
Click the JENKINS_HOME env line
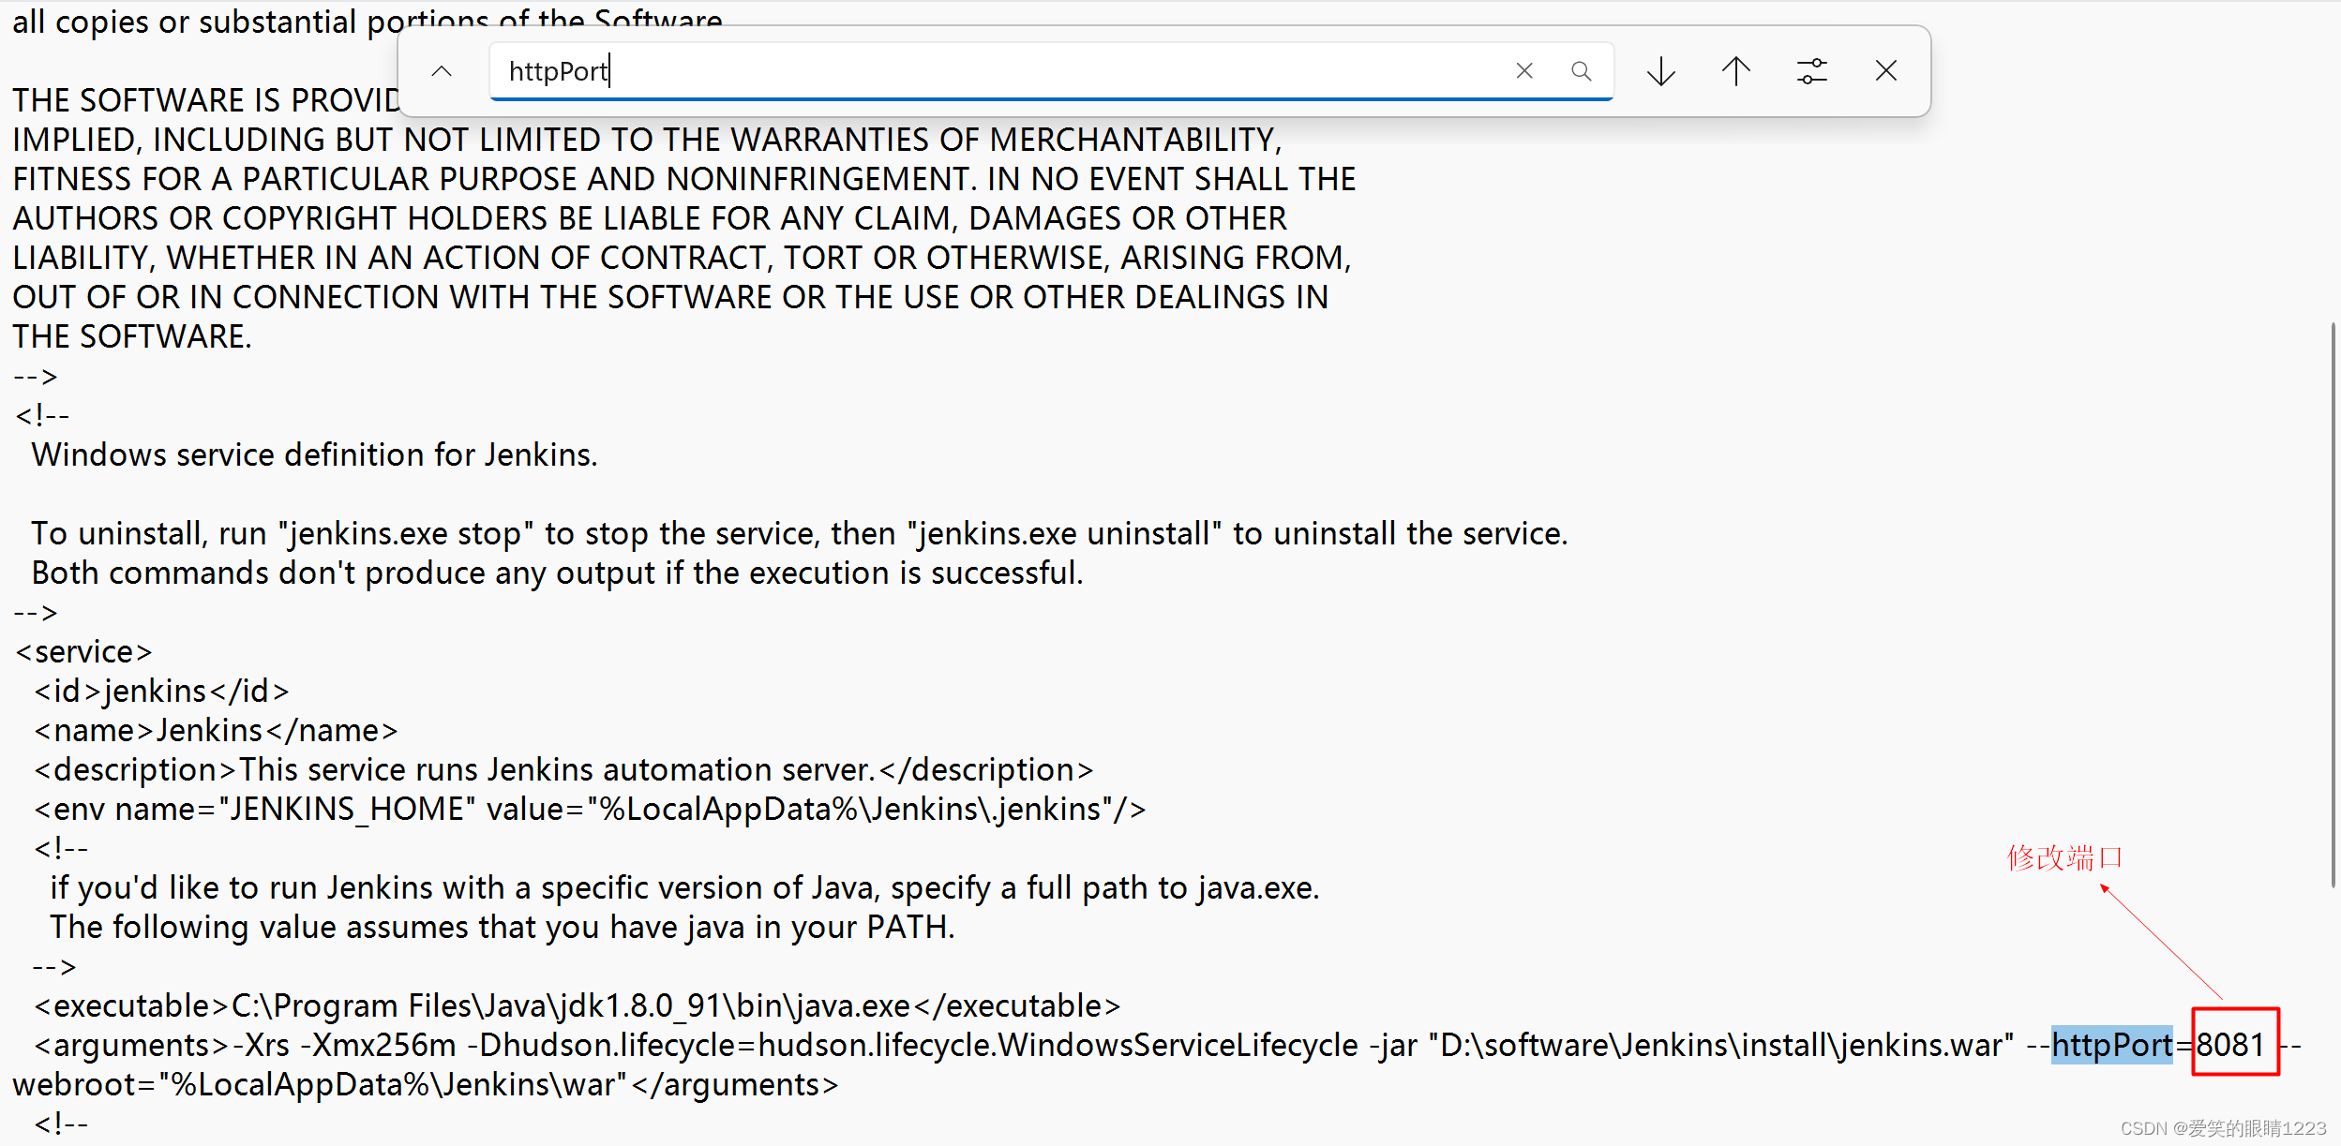click(589, 809)
